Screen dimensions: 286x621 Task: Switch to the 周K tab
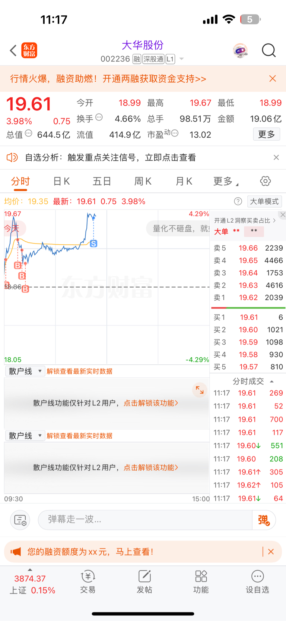pyautogui.click(x=143, y=182)
